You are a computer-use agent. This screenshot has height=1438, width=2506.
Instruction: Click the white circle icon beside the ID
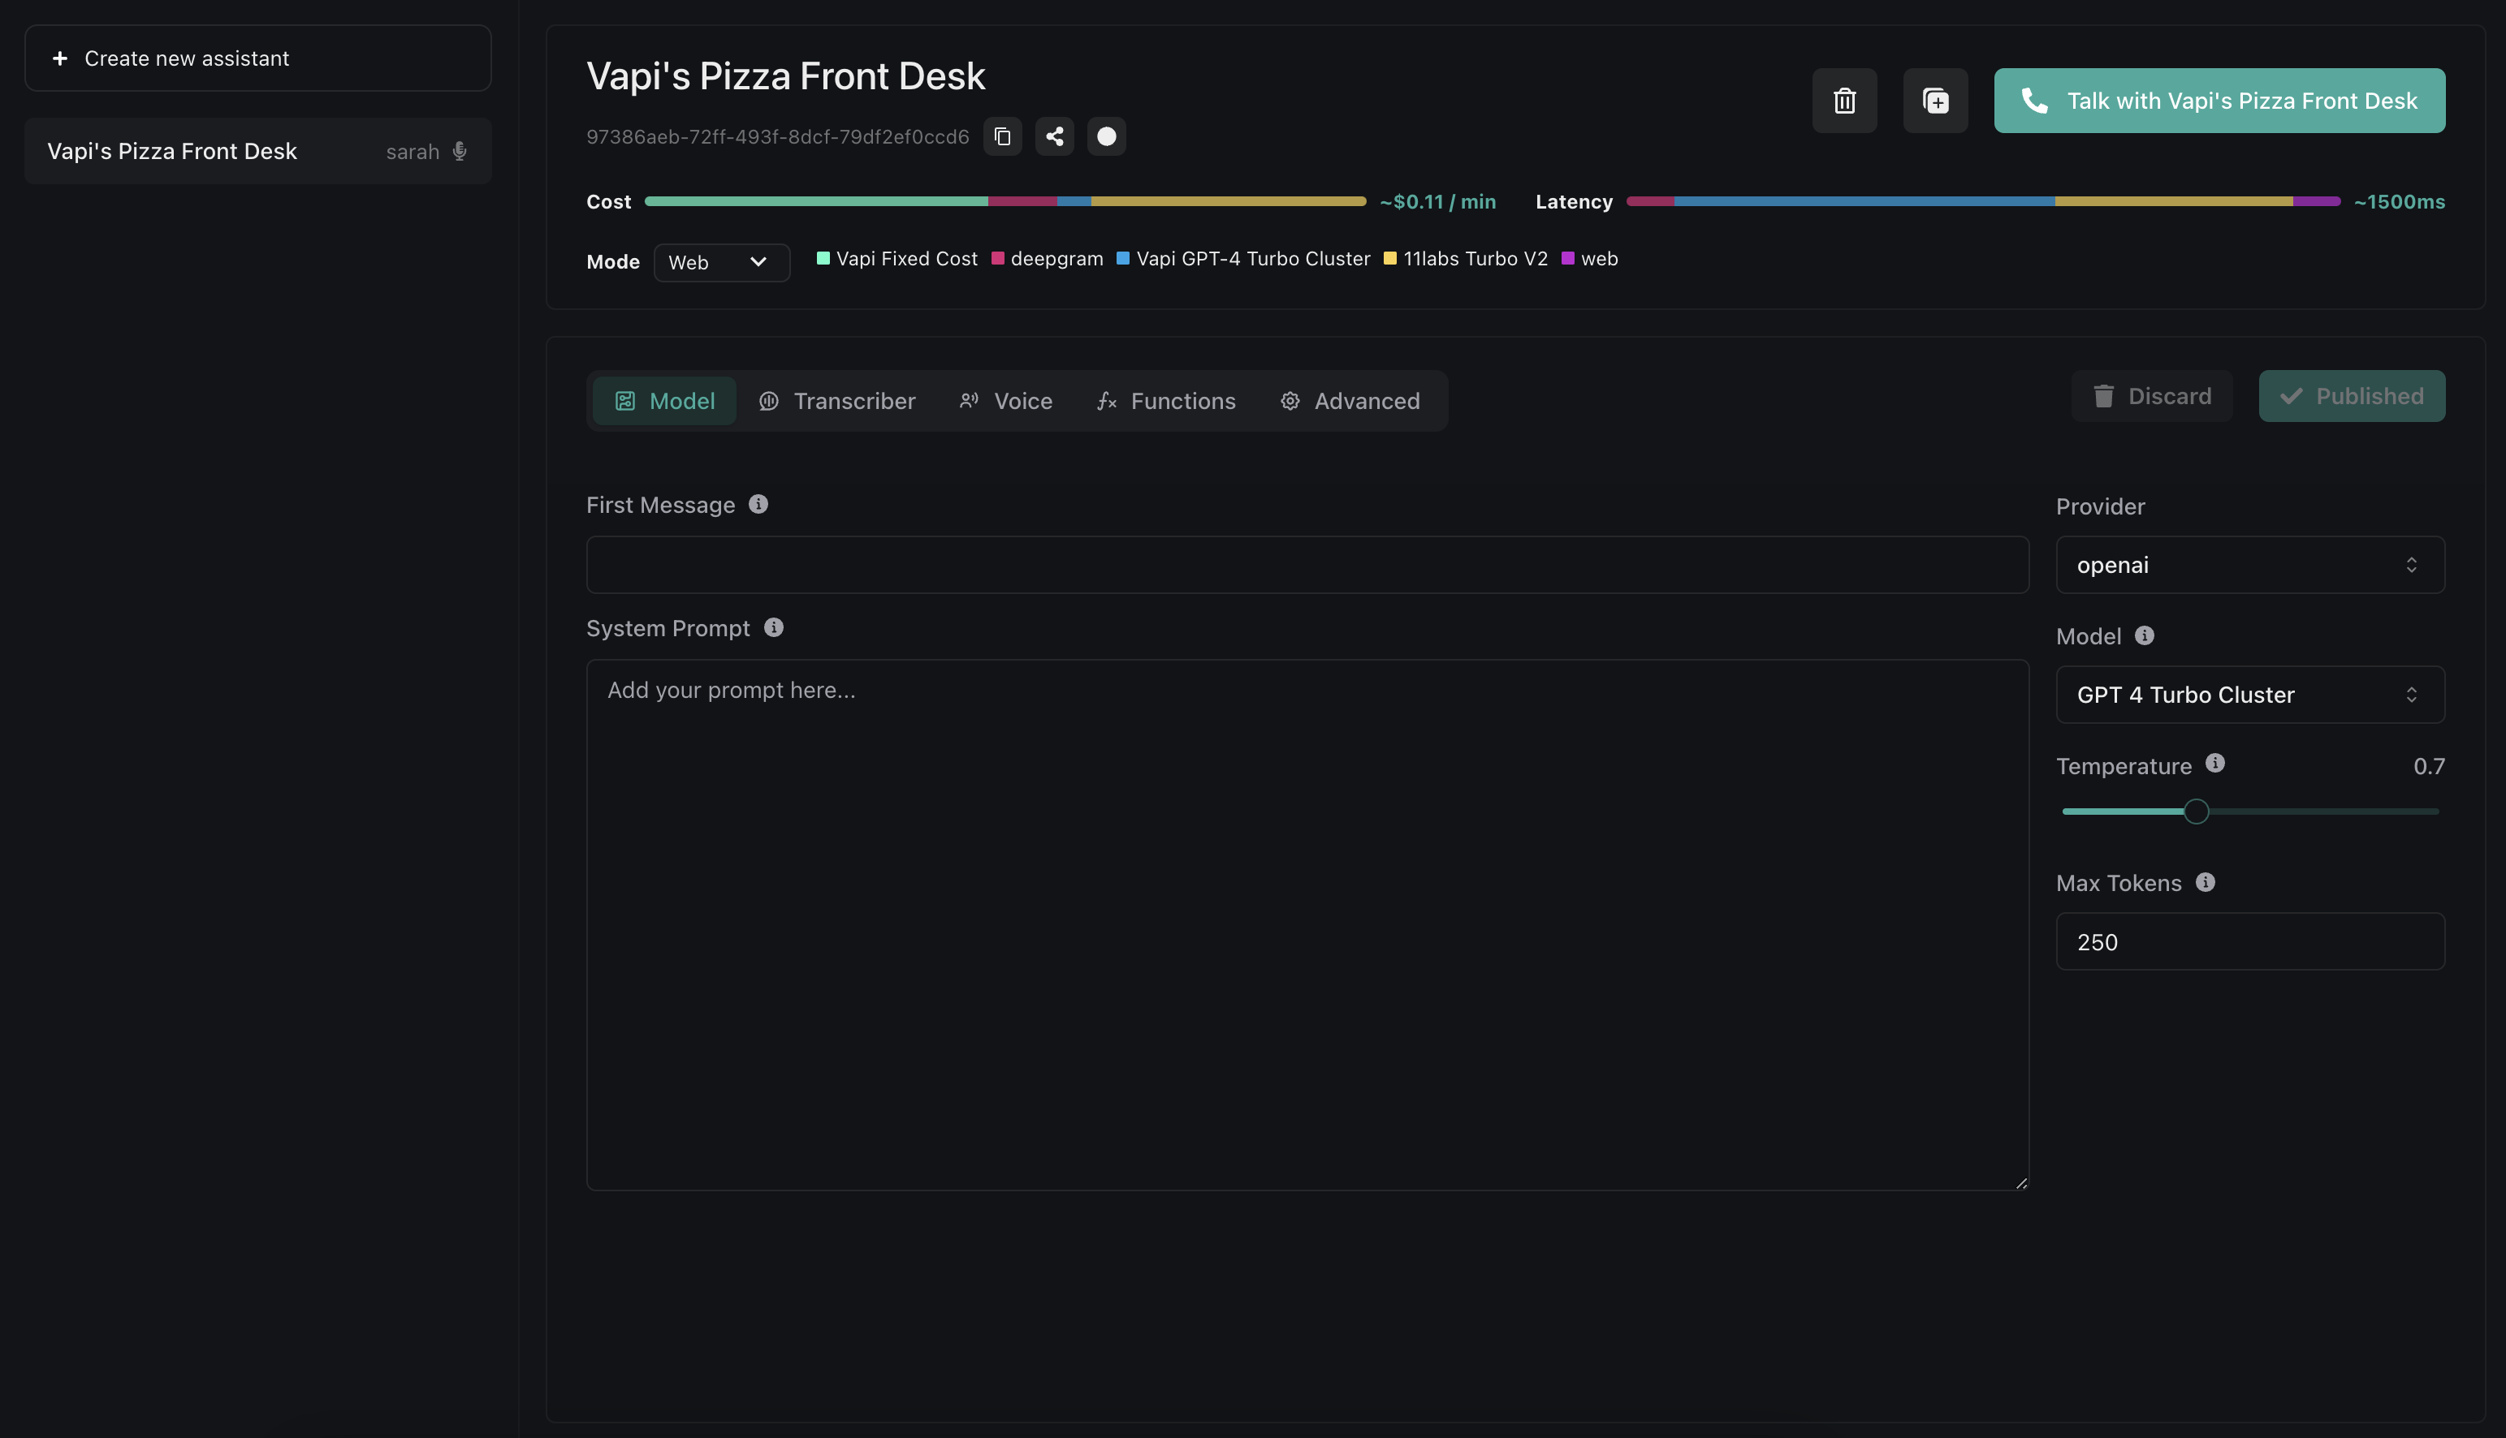tap(1106, 136)
